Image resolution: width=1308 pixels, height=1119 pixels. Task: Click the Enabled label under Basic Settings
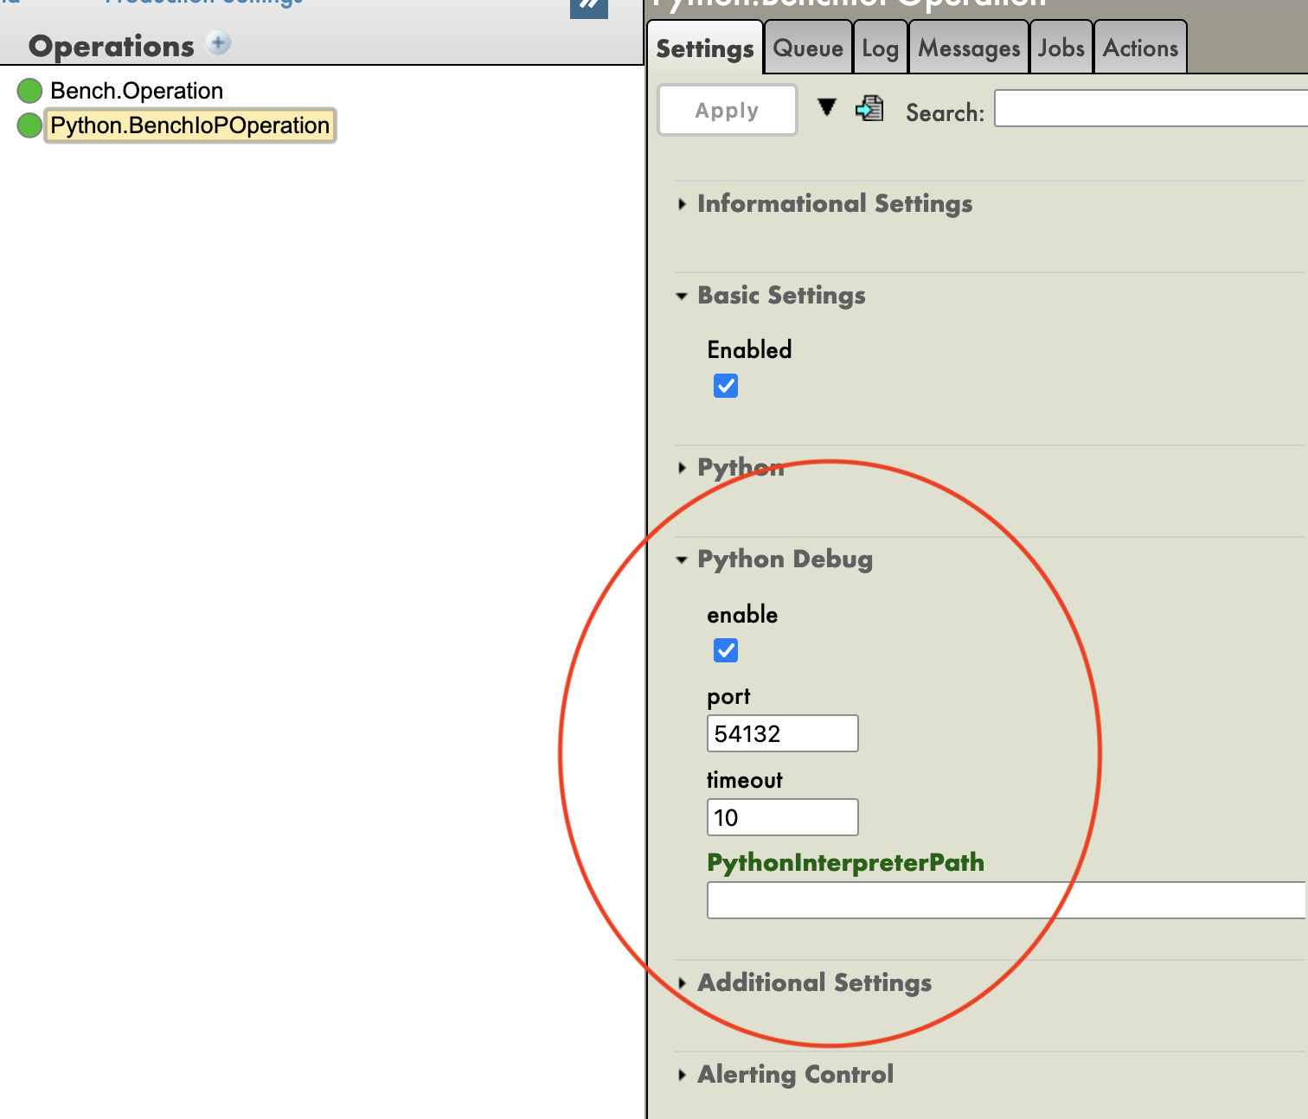click(x=749, y=349)
